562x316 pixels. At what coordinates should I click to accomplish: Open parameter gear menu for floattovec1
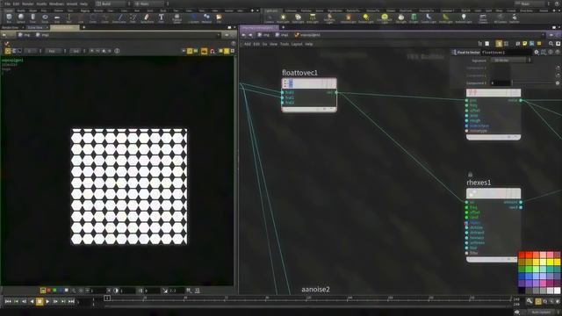pos(537,53)
